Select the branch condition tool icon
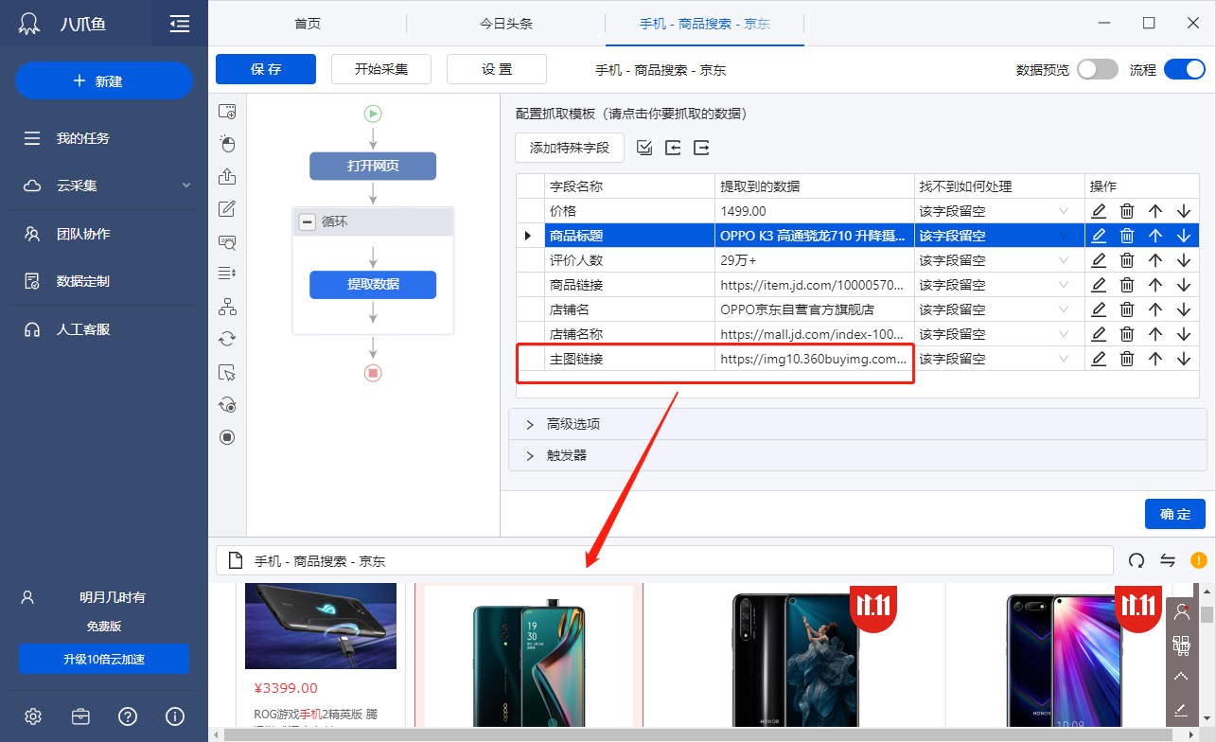Image resolution: width=1216 pixels, height=742 pixels. pos(227,307)
